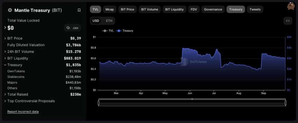This screenshot has height=123, width=298.
Task: Toggle the Governance chart metric
Action: [213, 9]
